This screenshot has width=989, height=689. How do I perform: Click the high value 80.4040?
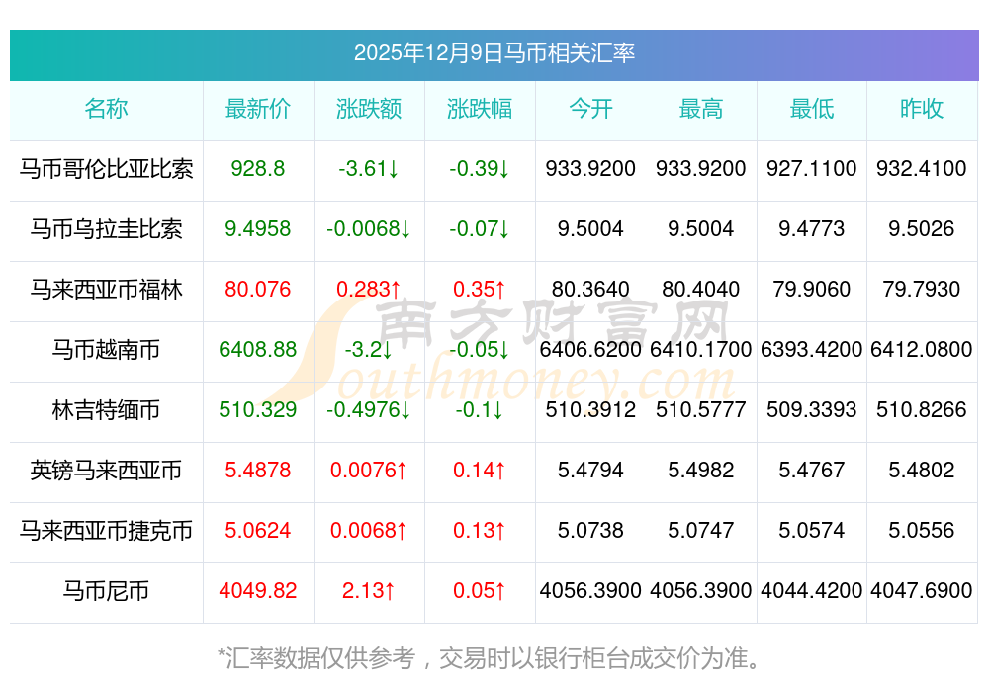[701, 290]
